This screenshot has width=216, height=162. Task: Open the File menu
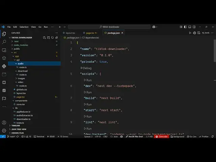click(9, 27)
